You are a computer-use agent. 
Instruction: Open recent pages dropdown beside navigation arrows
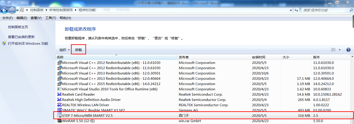coord(17,10)
